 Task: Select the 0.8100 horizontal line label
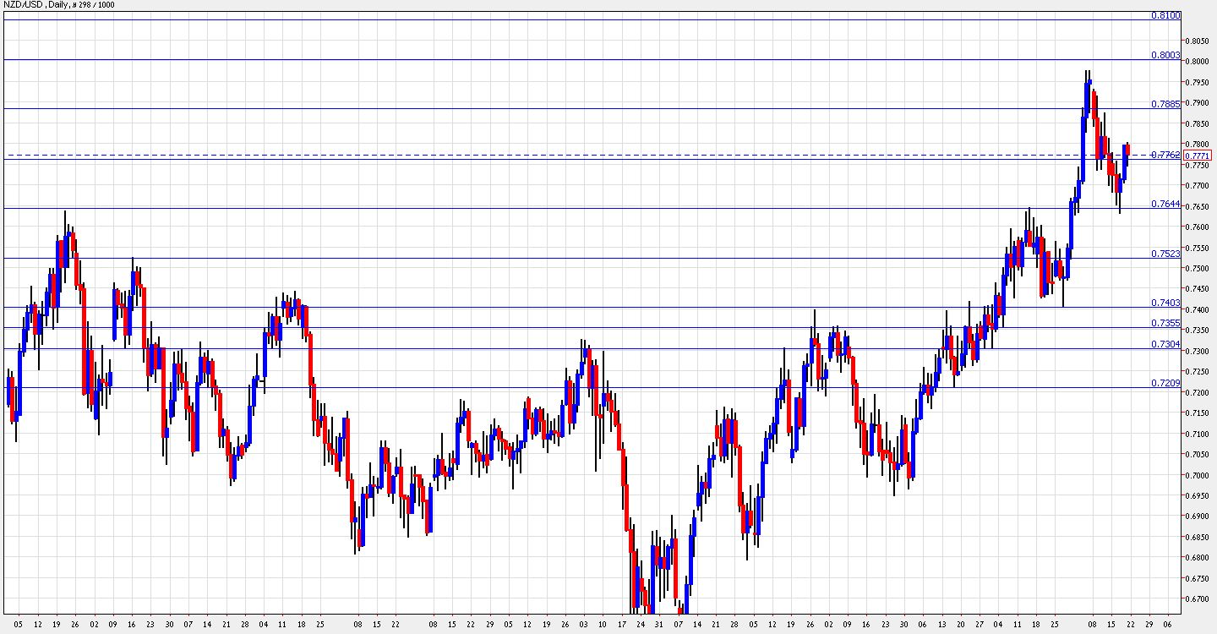coord(1165,15)
